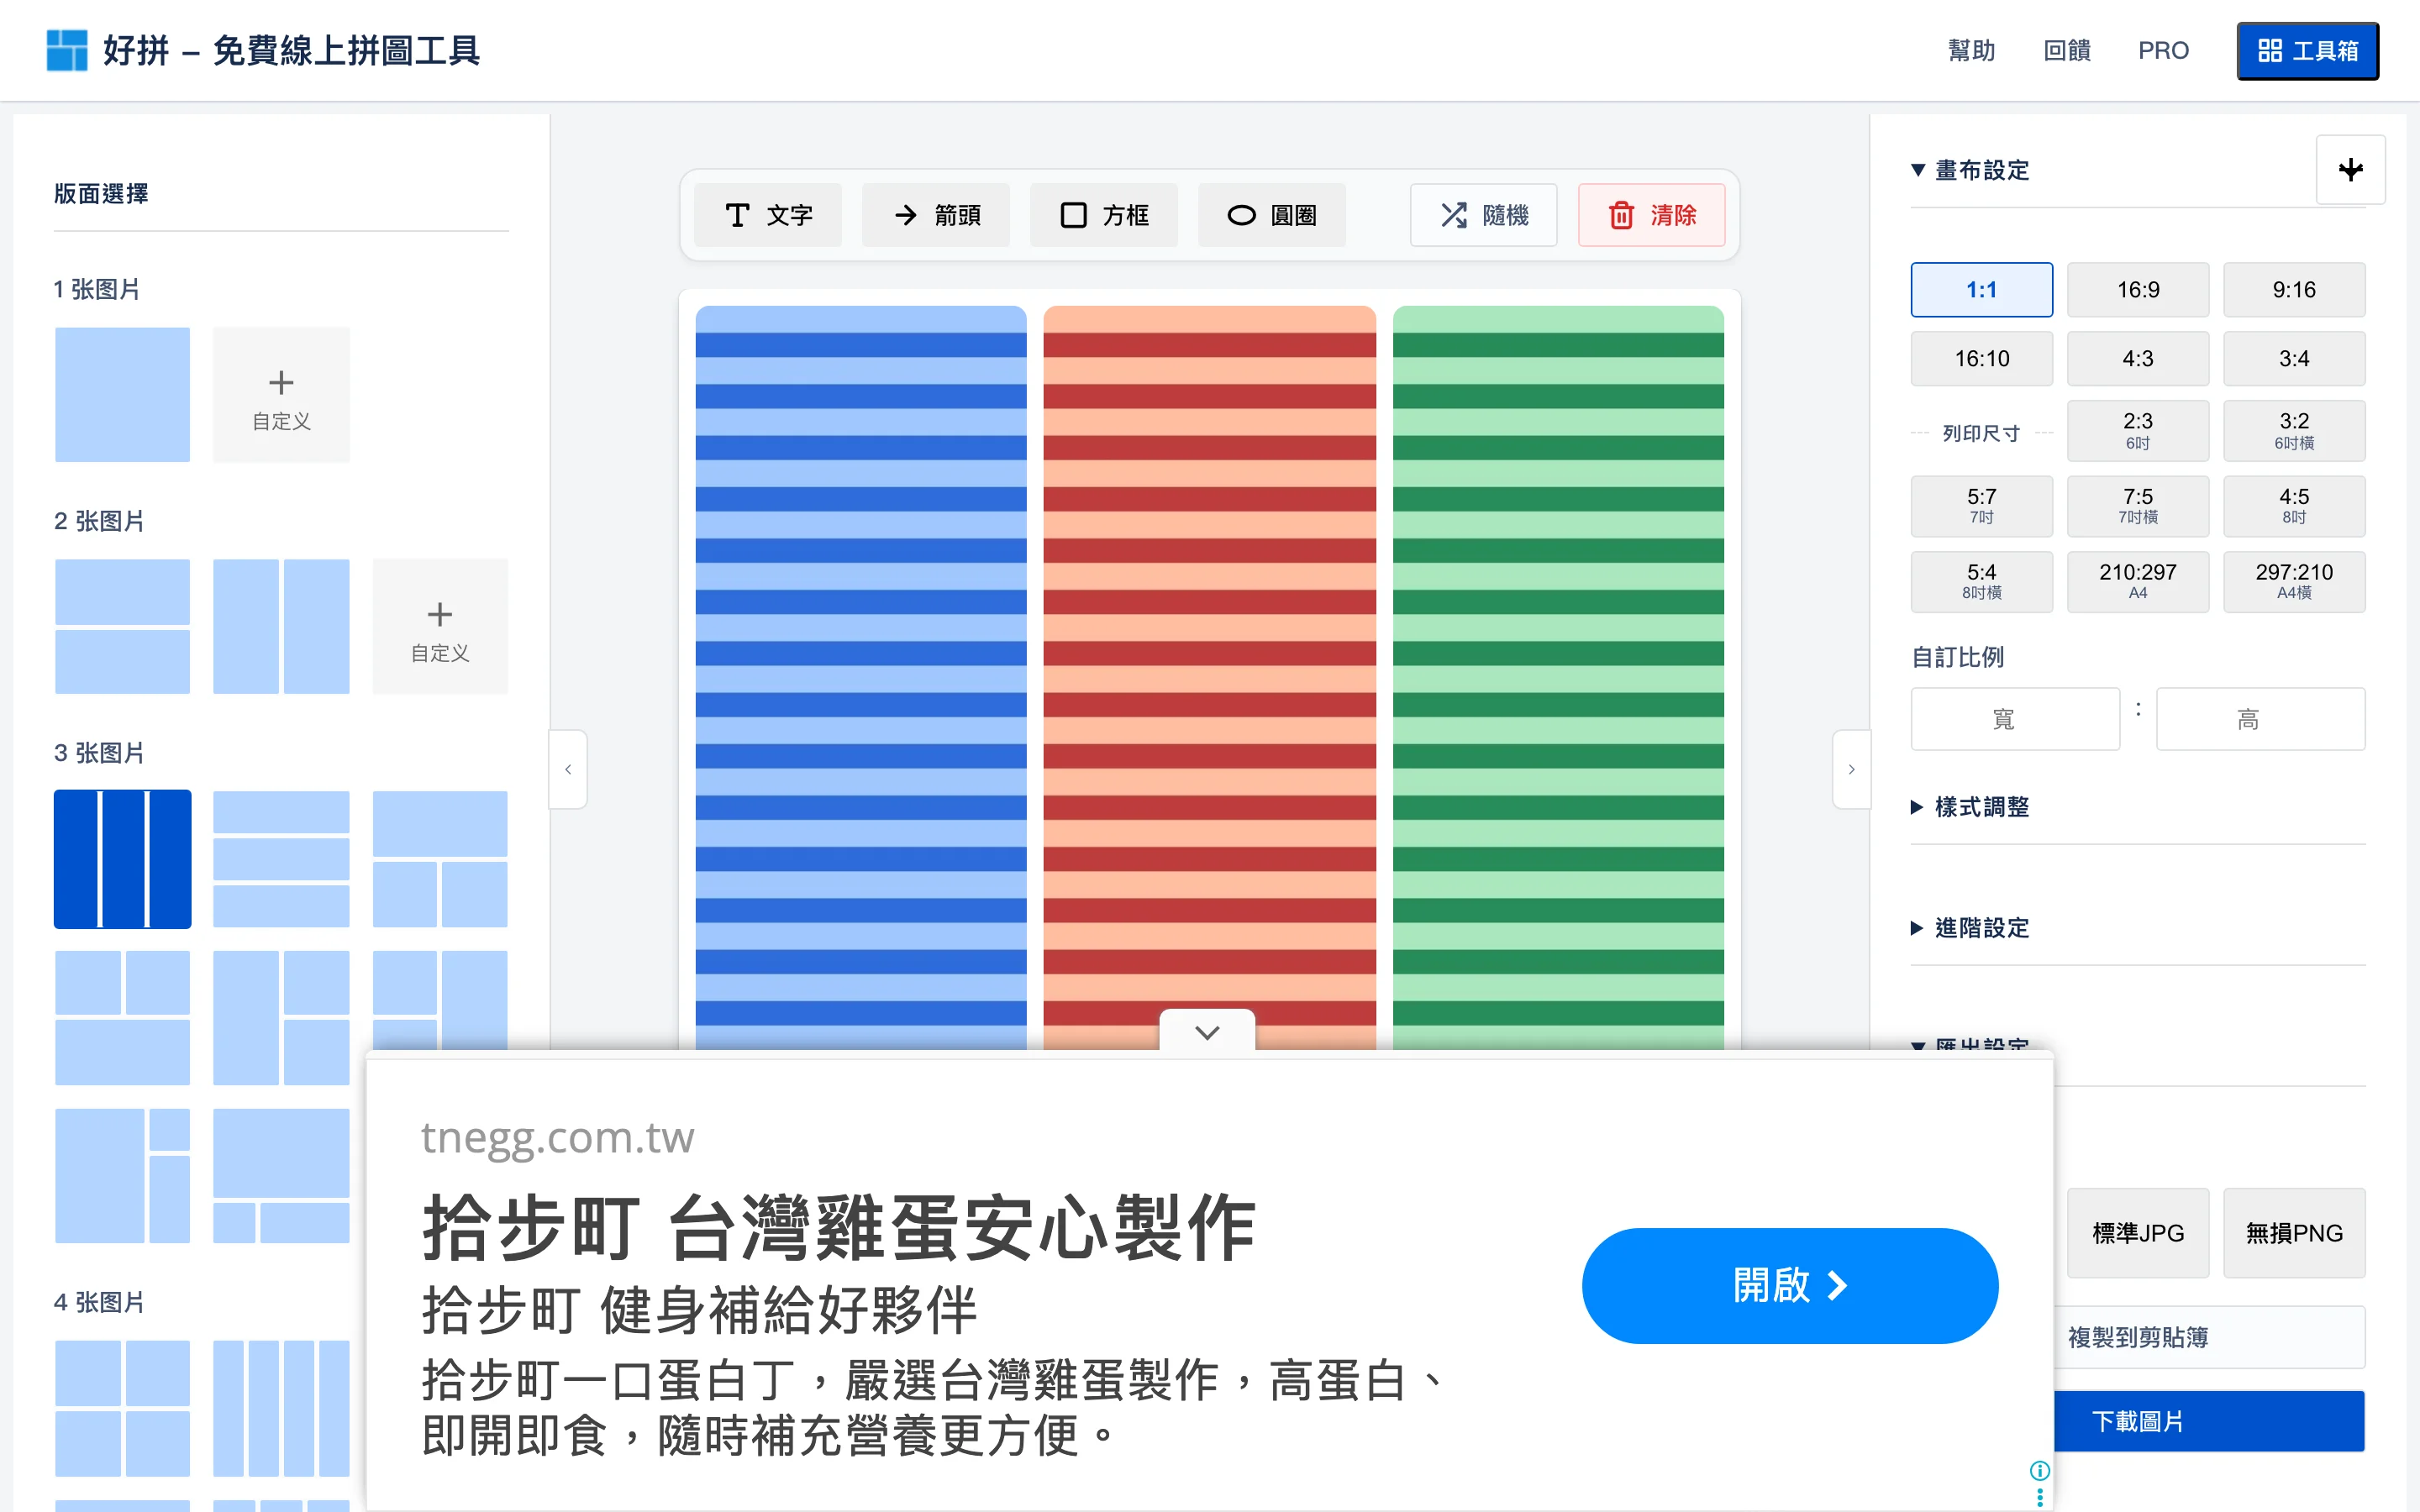The image size is (2420, 1512).
Task: Open the 工具箱 toolbox
Action: coord(2308,50)
